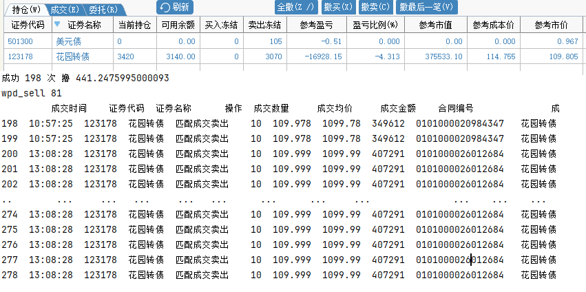Click average price 109.978 in row 199
This screenshot has height=292, width=586.
click(291, 138)
